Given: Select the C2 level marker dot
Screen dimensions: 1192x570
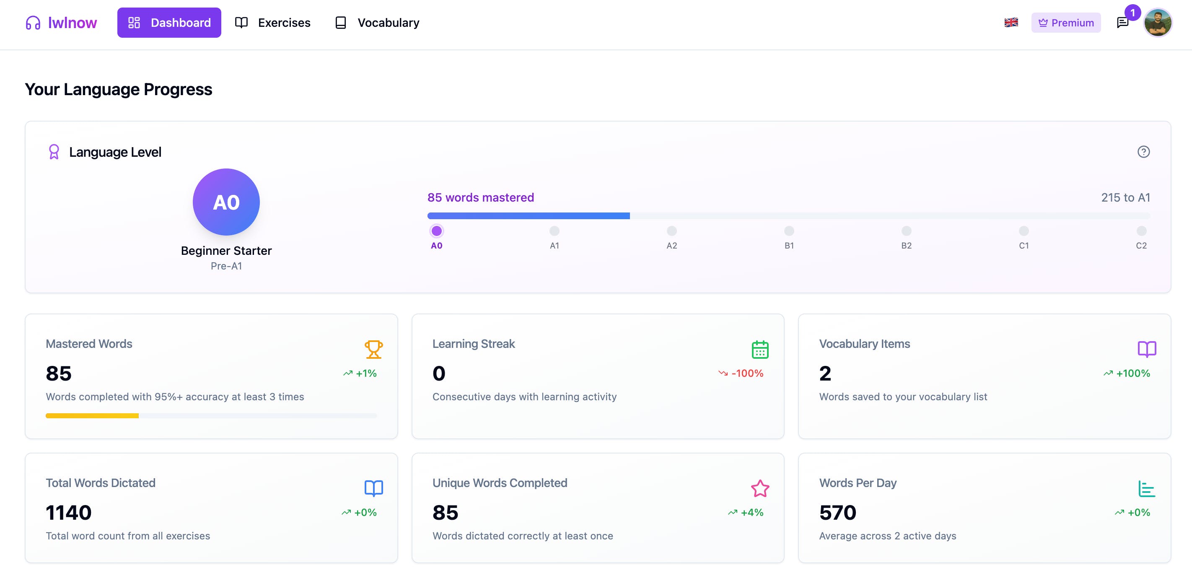Looking at the screenshot, I should pyautogui.click(x=1141, y=231).
